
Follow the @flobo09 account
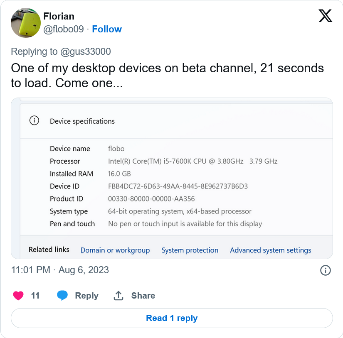pyautogui.click(x=107, y=29)
